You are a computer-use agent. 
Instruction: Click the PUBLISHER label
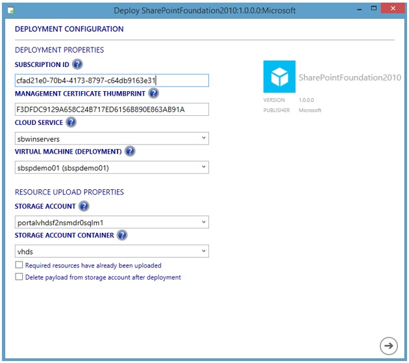(277, 111)
